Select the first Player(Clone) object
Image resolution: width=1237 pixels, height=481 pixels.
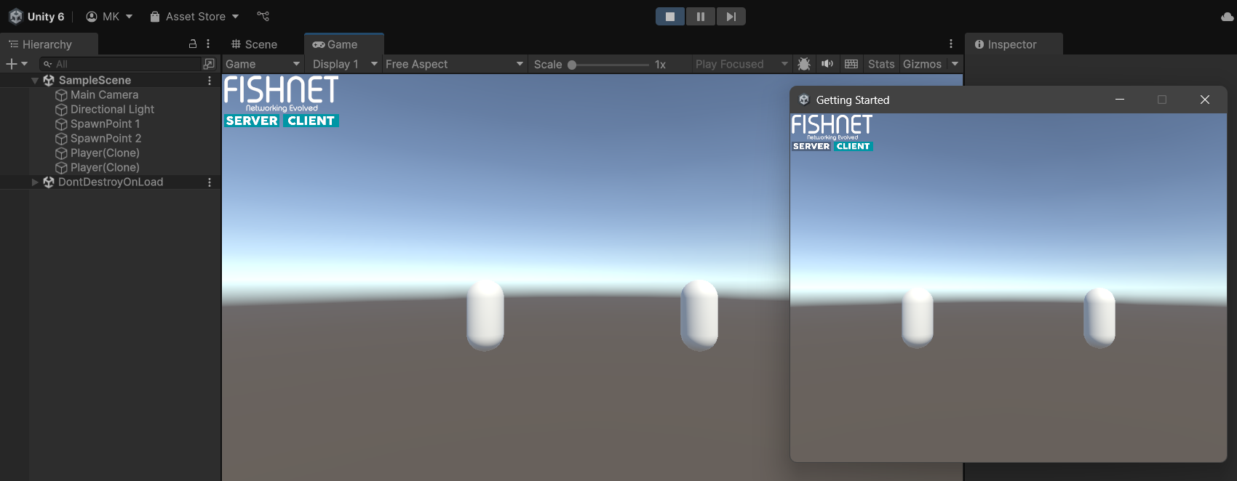point(105,153)
